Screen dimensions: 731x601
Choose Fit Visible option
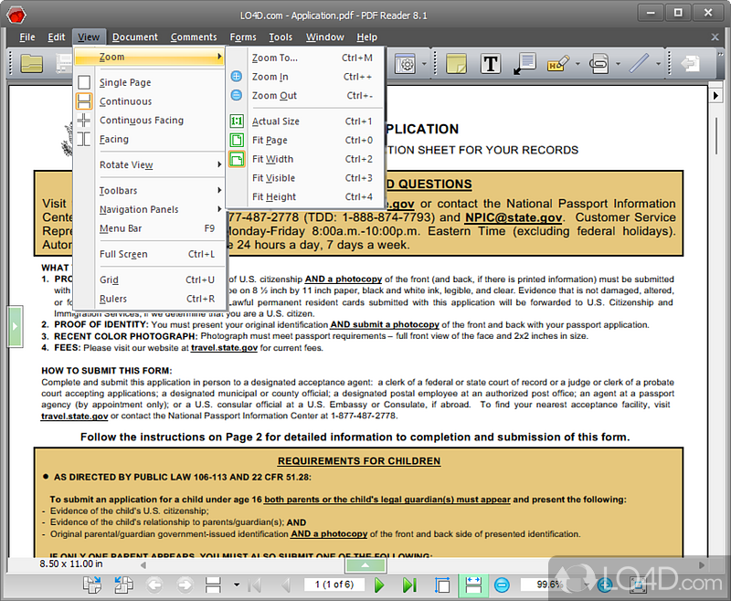(306, 178)
